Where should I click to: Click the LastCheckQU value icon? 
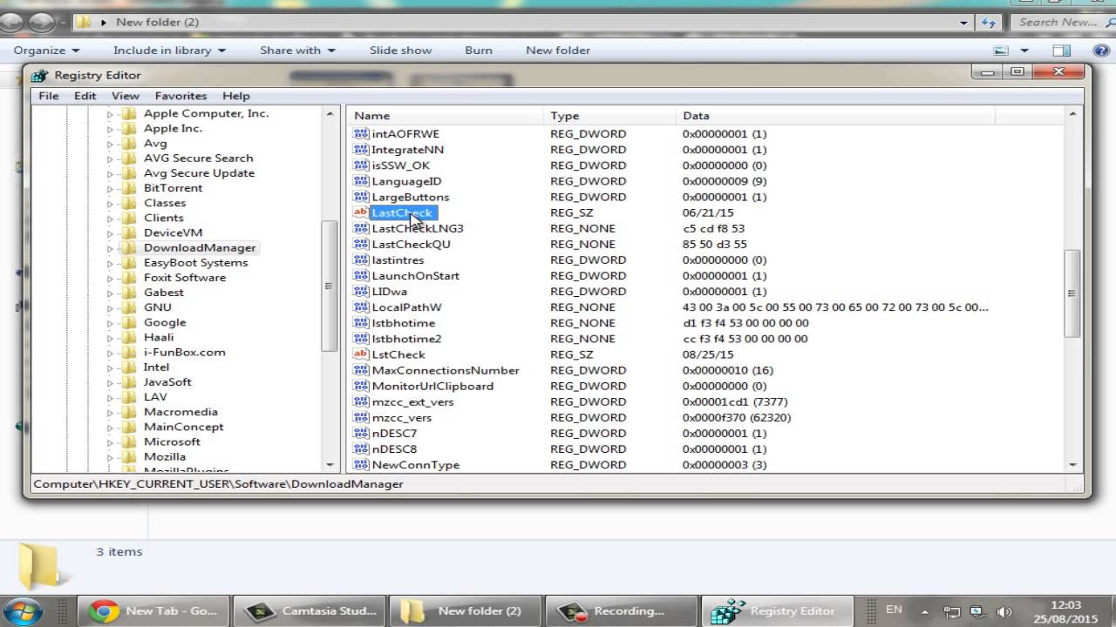(361, 244)
